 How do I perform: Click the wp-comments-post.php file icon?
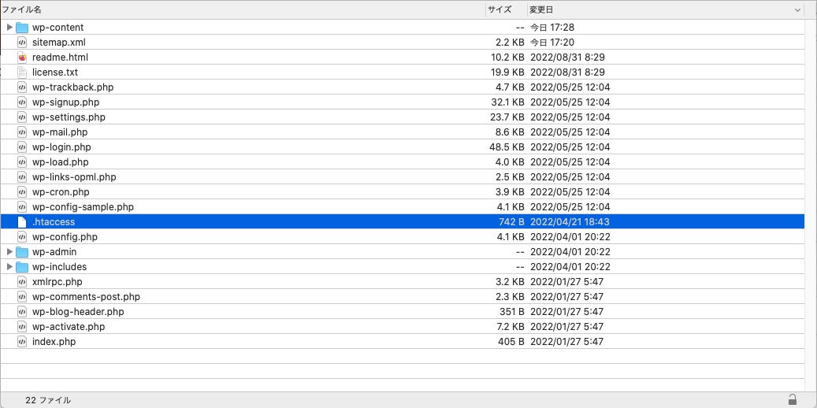[x=22, y=297]
